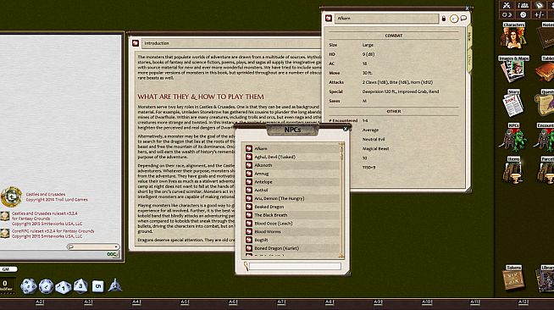The width and height of the screenshot is (554, 310).
Task: Click the Blood Worms row link icon
Action: click(x=249, y=231)
